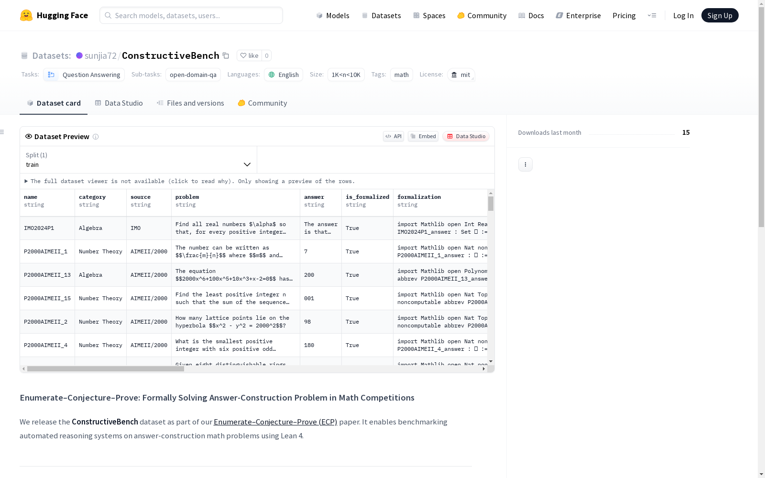Click the sidebar table-of-contents toggle icon
The width and height of the screenshot is (765, 478).
click(2, 132)
